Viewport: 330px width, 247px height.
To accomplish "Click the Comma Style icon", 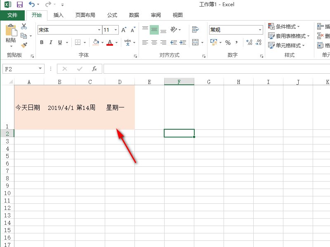I will pos(236,42).
